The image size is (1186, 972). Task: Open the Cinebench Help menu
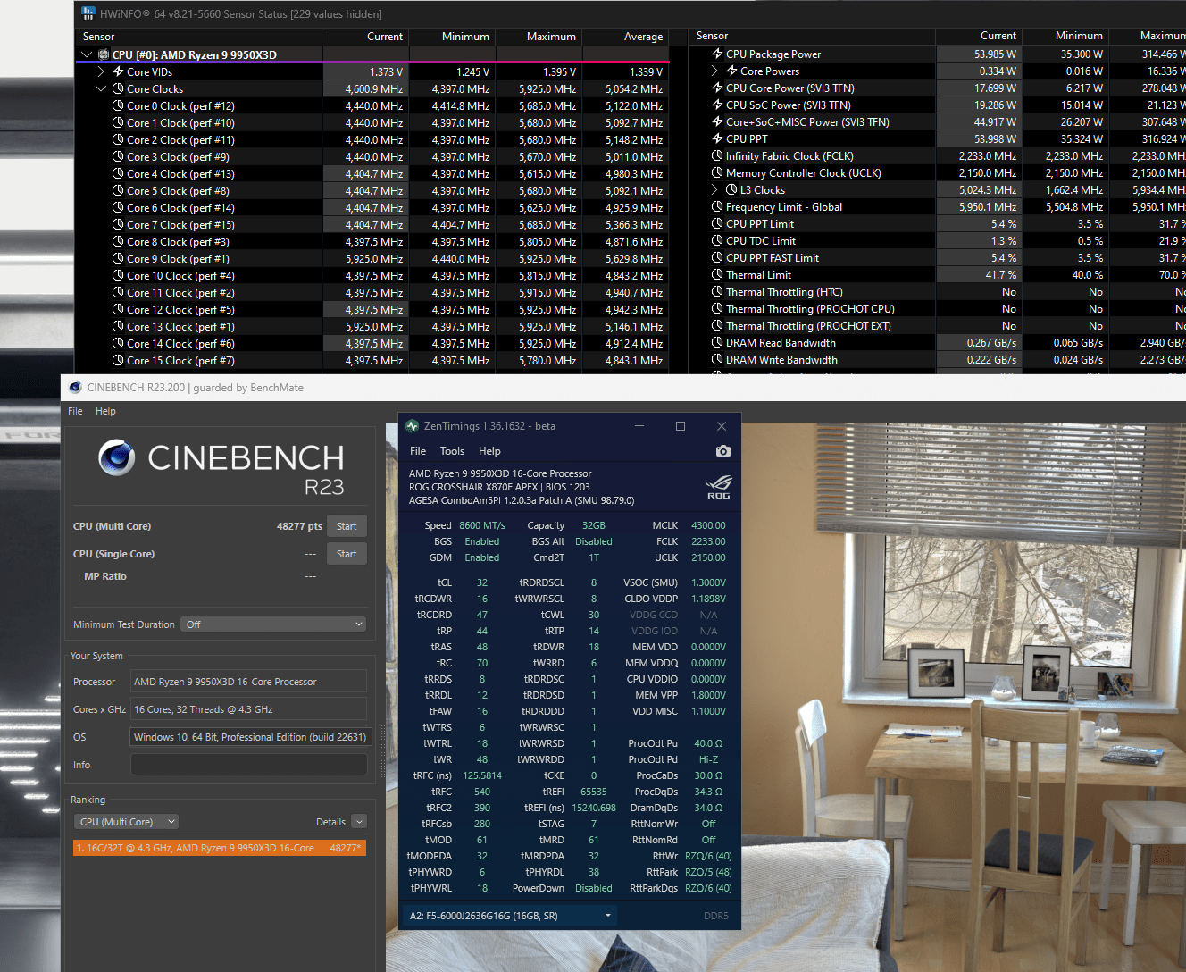click(105, 411)
